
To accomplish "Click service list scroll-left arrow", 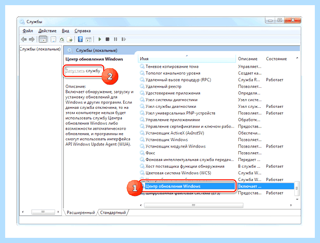I will tap(140, 205).
